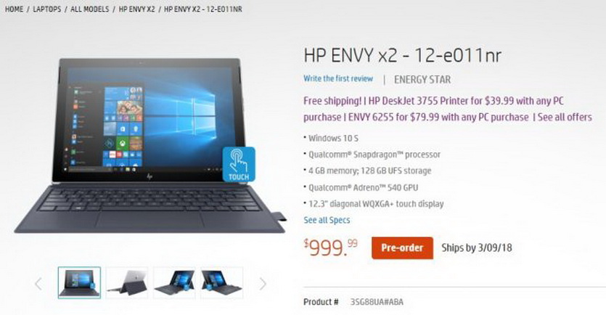The width and height of the screenshot is (606, 315).
Task: Select the second thumbnail showing the rear kickstand view
Action: 127,282
